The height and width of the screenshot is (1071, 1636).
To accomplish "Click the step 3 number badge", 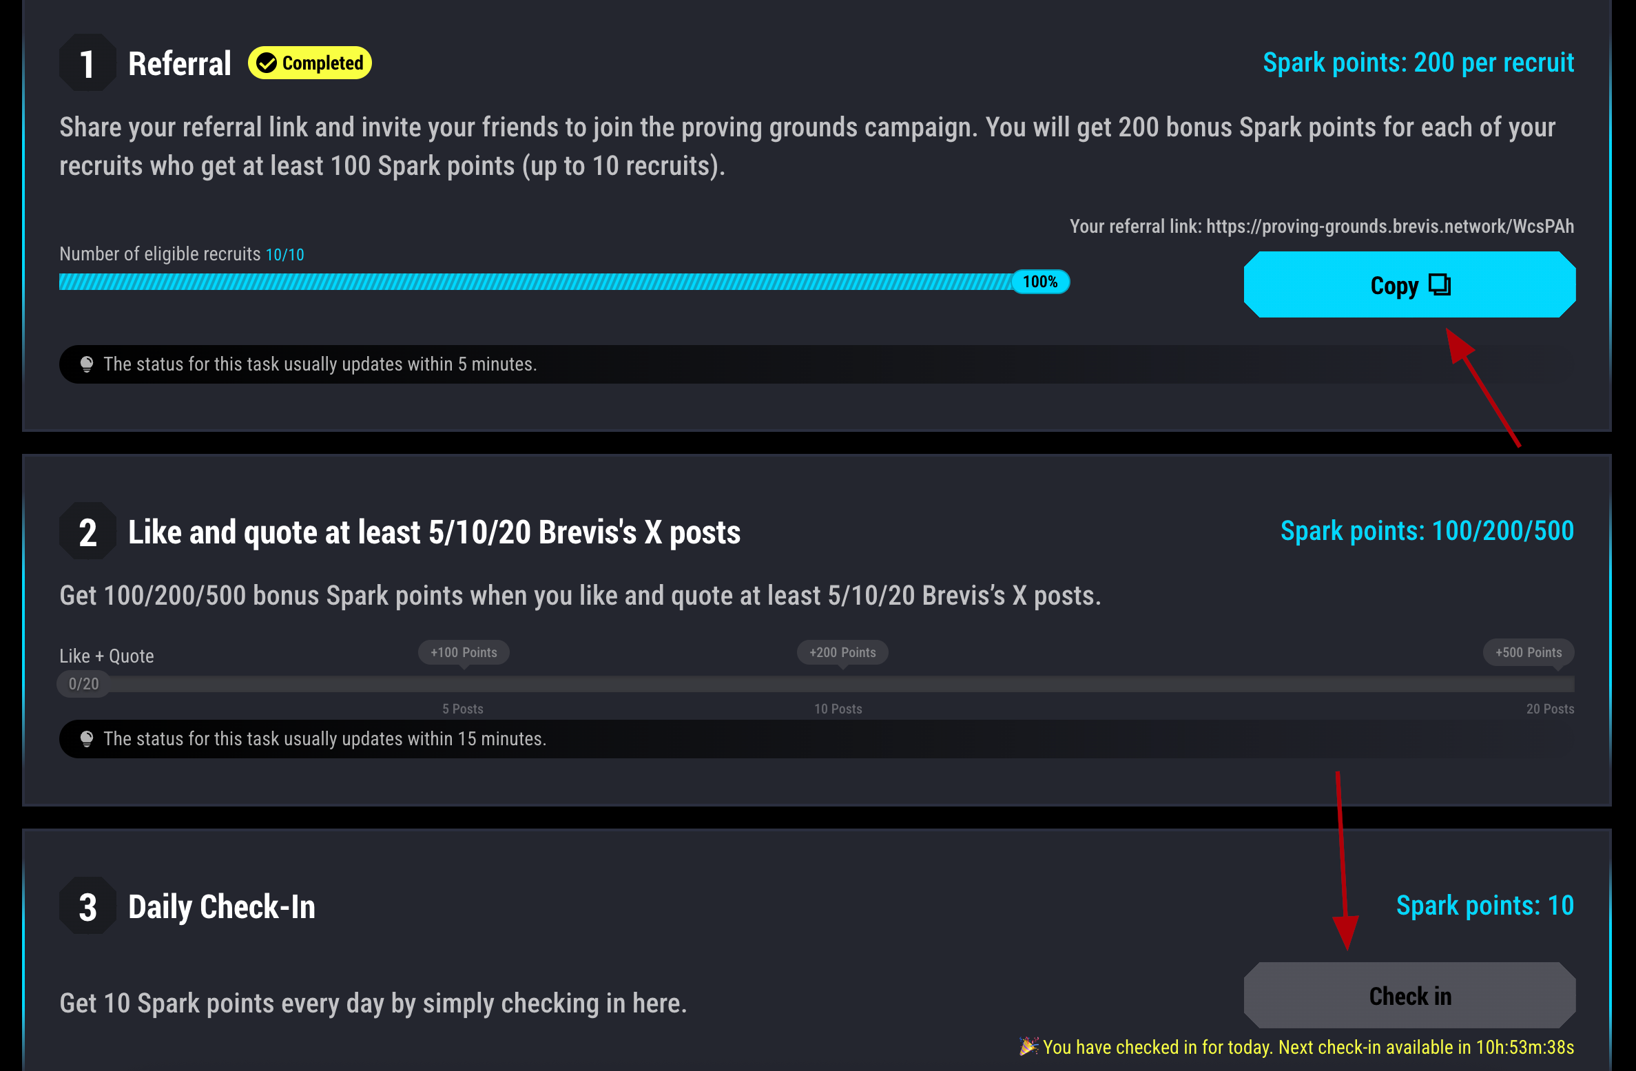I will coord(87,906).
